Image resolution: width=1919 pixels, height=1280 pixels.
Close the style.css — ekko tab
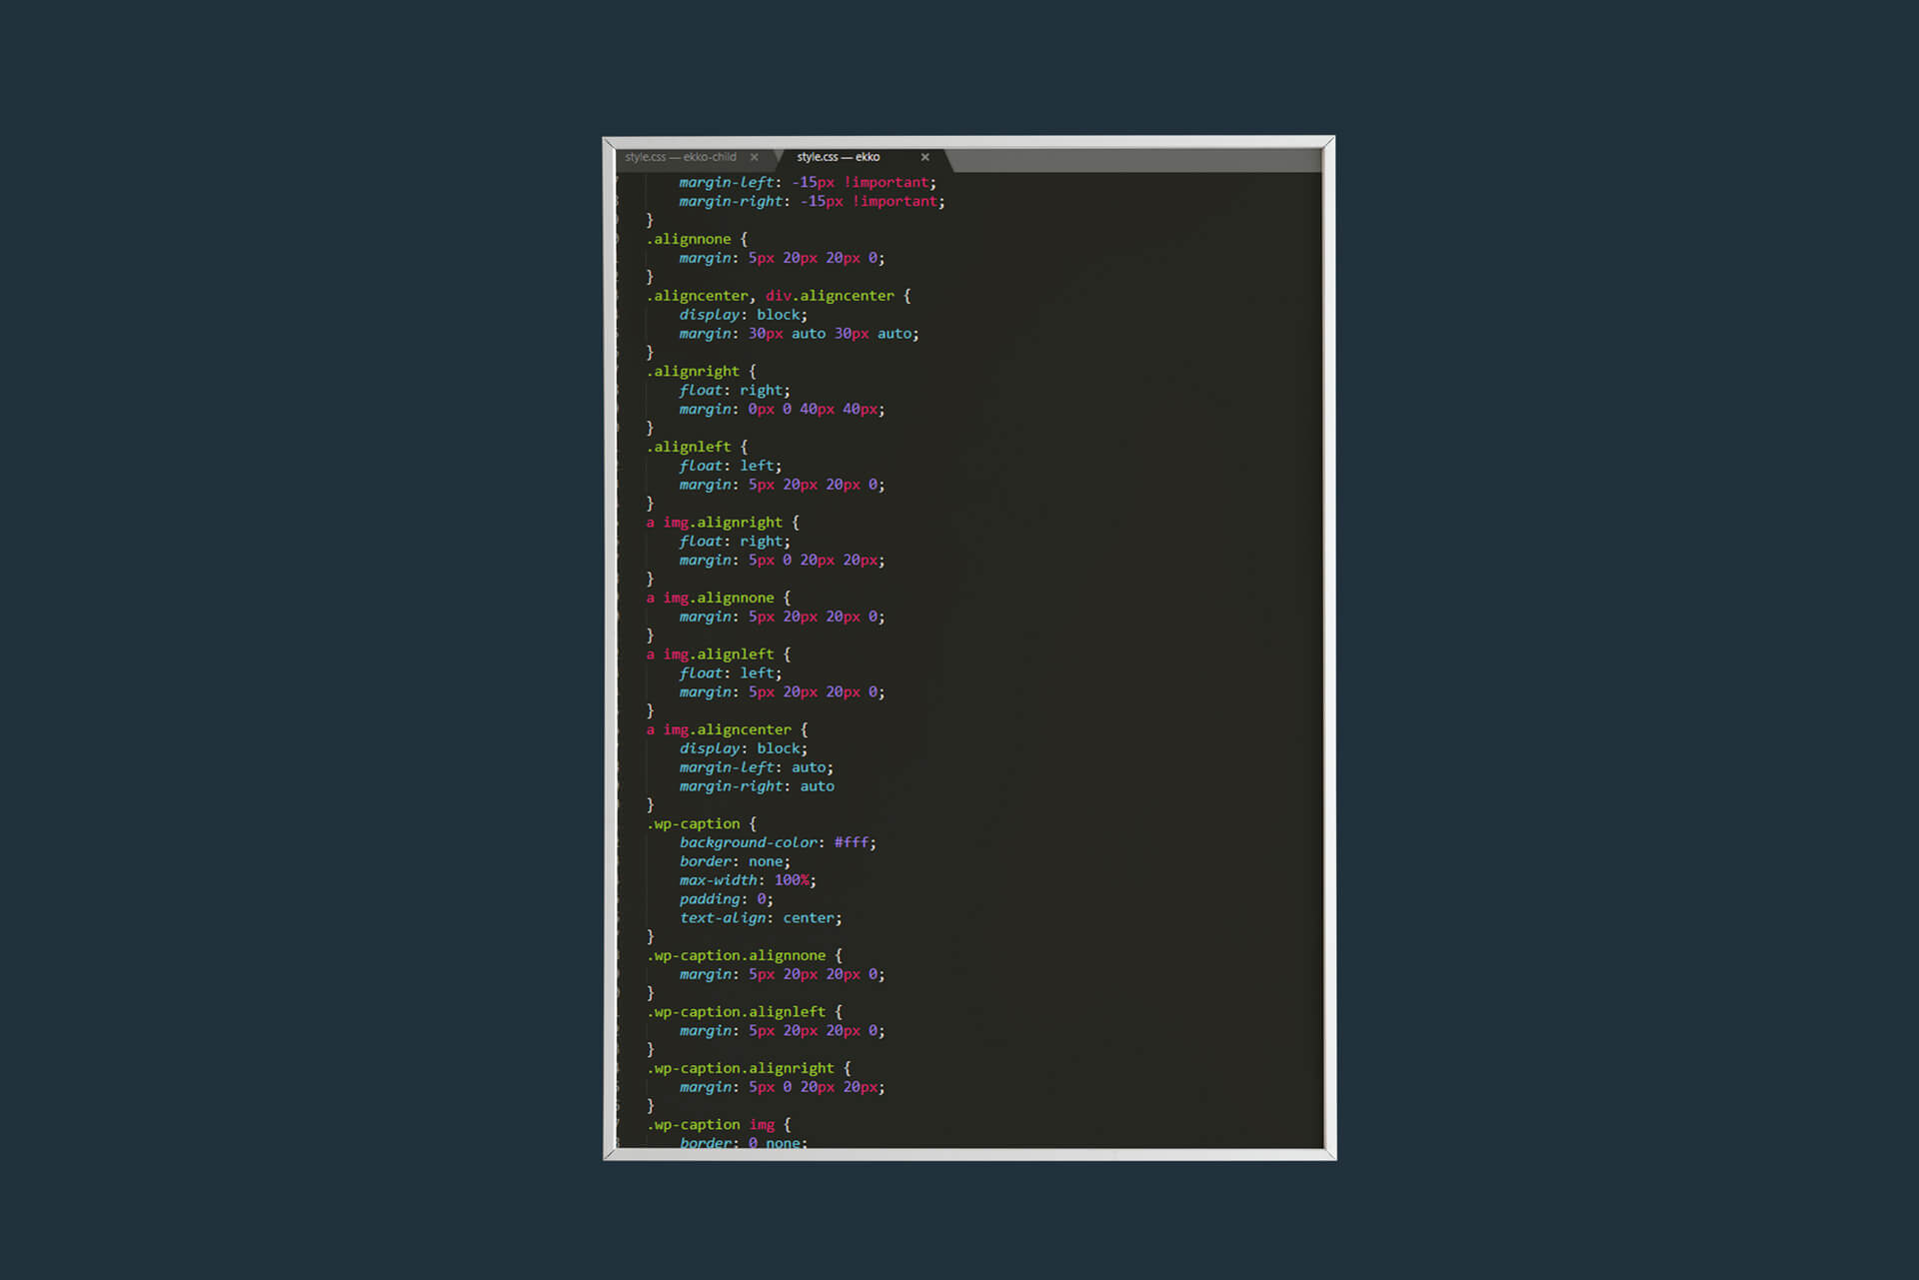click(925, 157)
